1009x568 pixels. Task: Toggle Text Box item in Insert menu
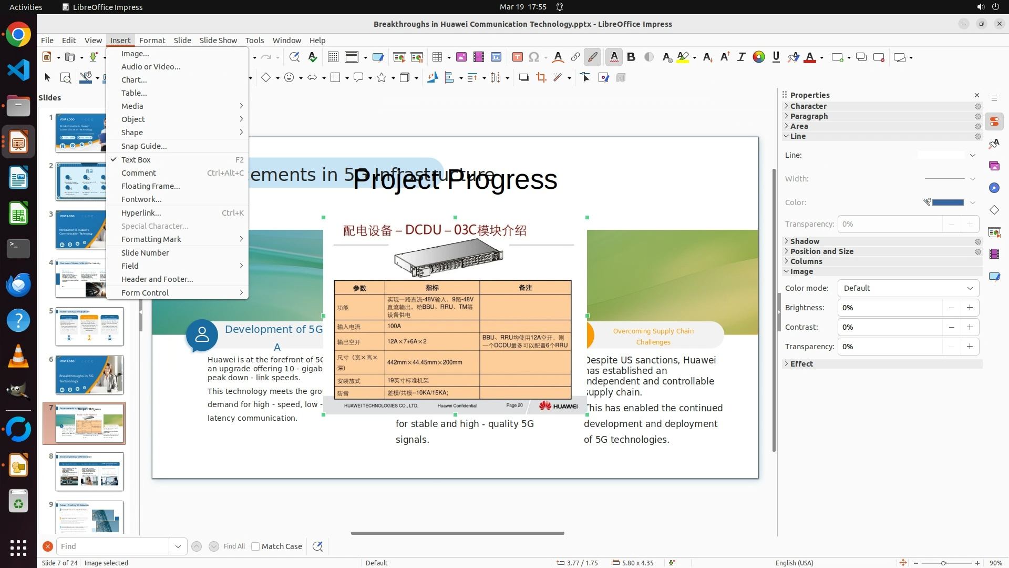[136, 160]
